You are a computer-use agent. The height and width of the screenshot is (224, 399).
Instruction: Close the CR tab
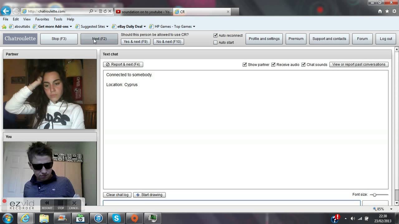pos(228,12)
